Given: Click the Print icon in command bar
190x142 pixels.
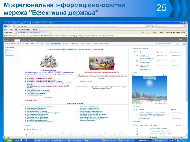Looking at the screenshot, I should tap(155, 33).
